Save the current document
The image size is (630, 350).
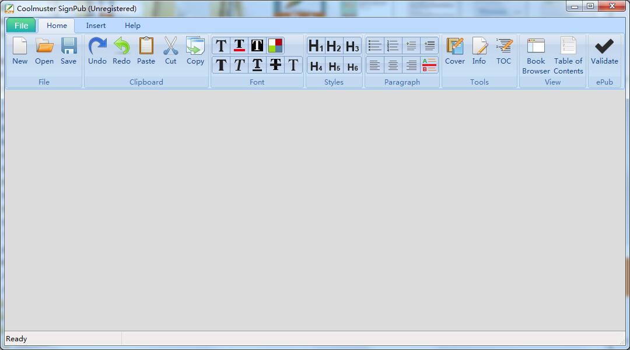69,51
